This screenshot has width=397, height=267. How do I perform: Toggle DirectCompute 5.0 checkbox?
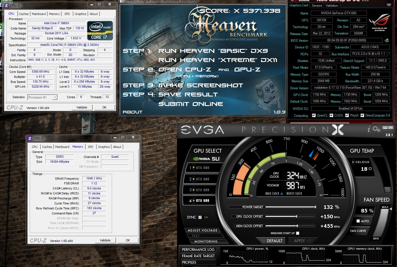click(362, 115)
